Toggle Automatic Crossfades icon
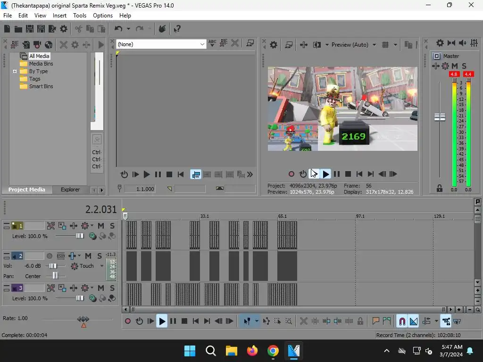483x362 pixels. (414, 321)
